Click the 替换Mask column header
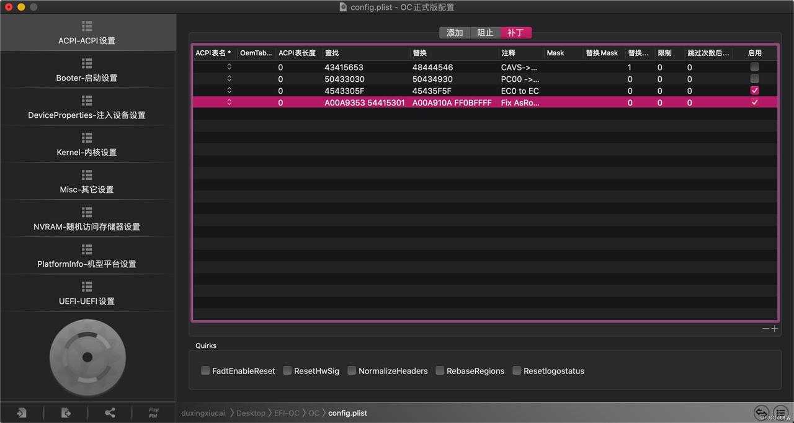This screenshot has height=423, width=794. click(x=604, y=53)
